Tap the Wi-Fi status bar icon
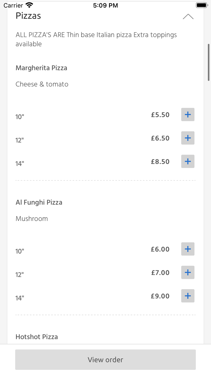Image resolution: width=211 pixels, height=375 pixels. (29, 5)
